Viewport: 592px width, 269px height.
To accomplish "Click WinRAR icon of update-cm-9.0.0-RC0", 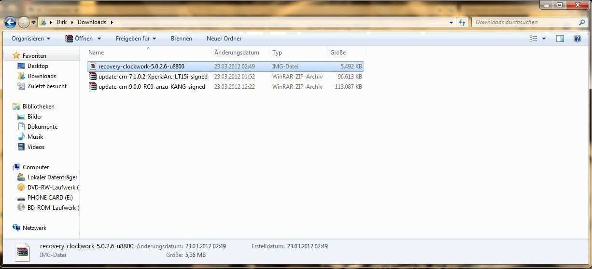I will 93,87.
